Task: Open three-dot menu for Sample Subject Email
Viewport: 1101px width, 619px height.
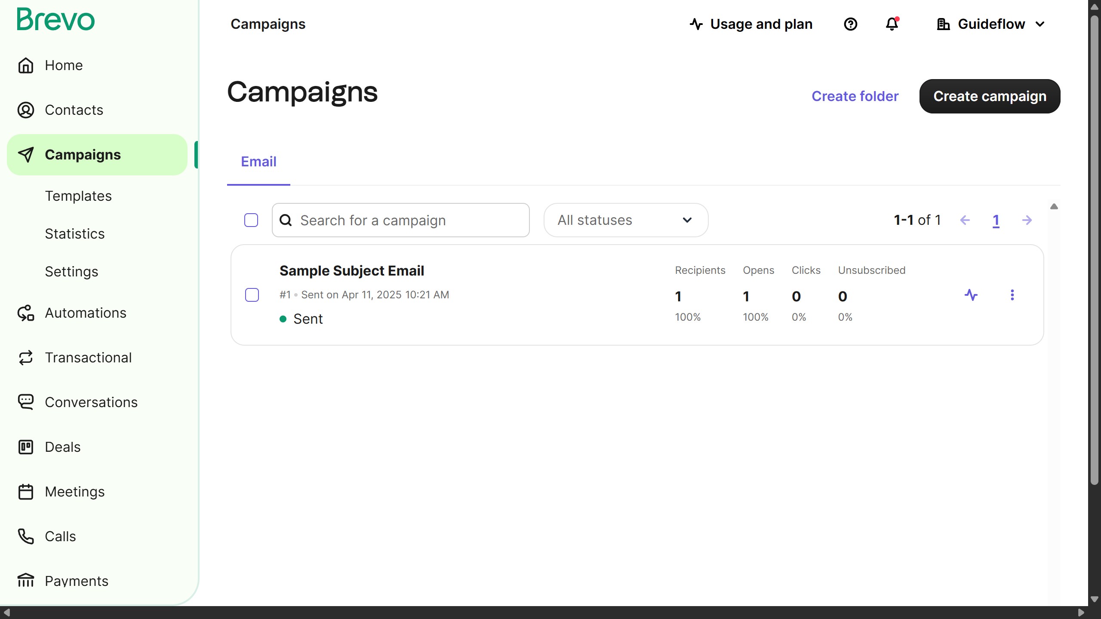Action: pos(1012,295)
